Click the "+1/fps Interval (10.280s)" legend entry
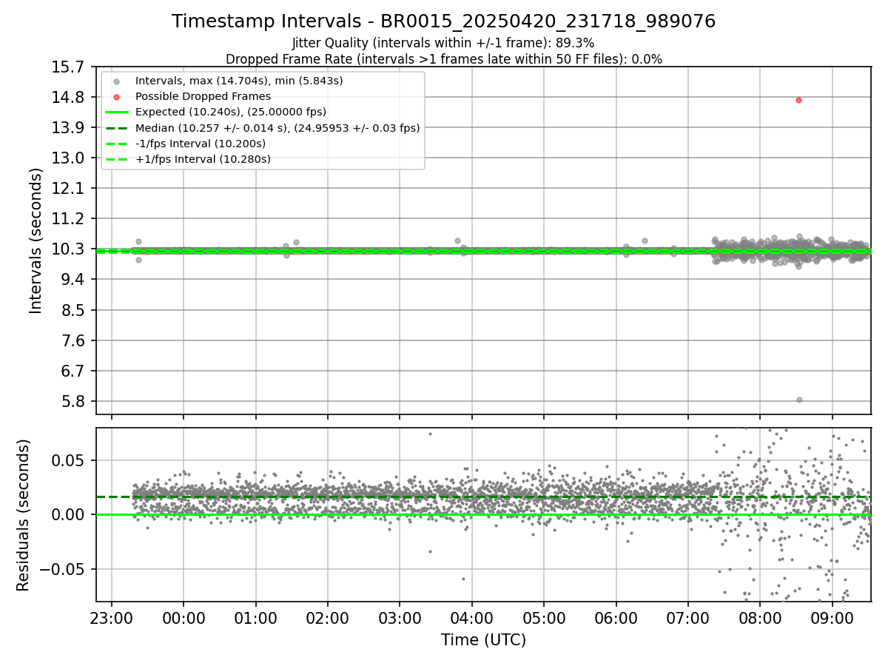 pyautogui.click(x=202, y=159)
